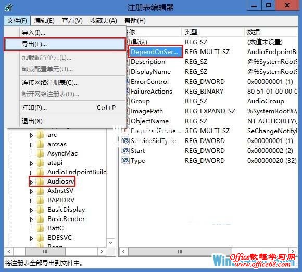The width and height of the screenshot is (302, 272).
Task: Expand the AudioEndpointBuilder tree node
Action: [x=31, y=173]
